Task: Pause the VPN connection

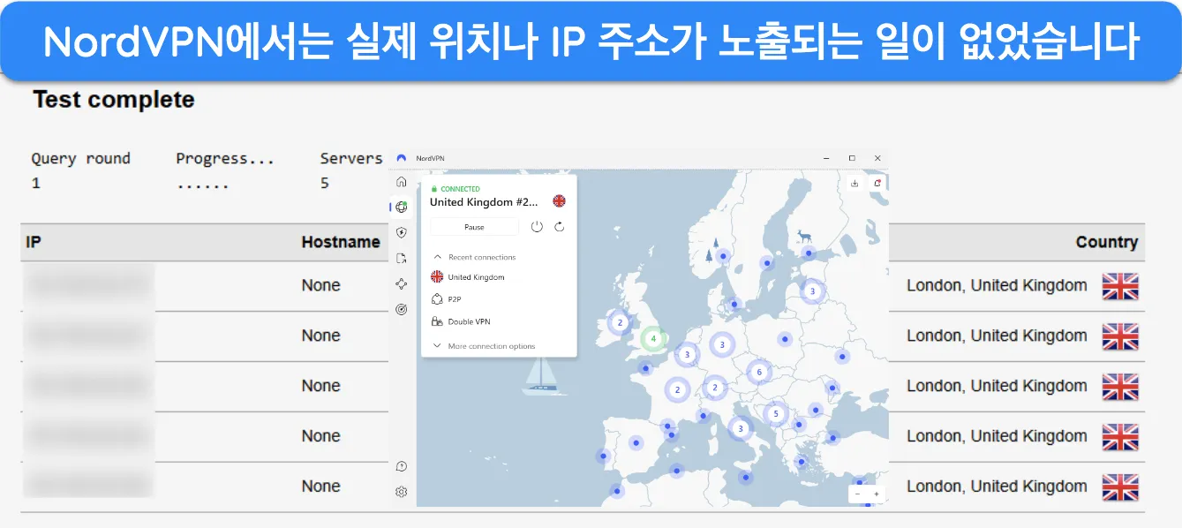Action: pyautogui.click(x=474, y=227)
